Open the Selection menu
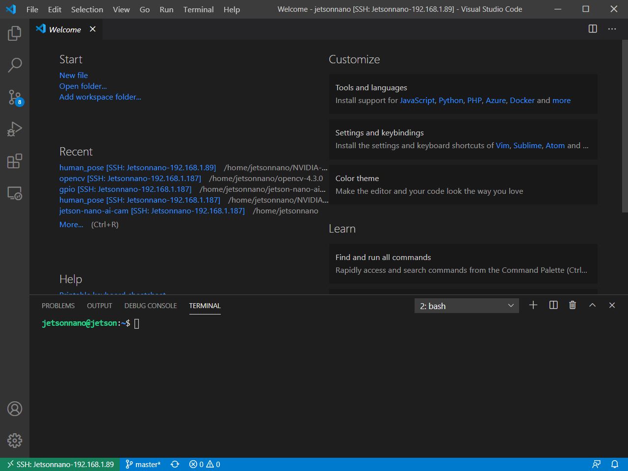 coord(87,9)
